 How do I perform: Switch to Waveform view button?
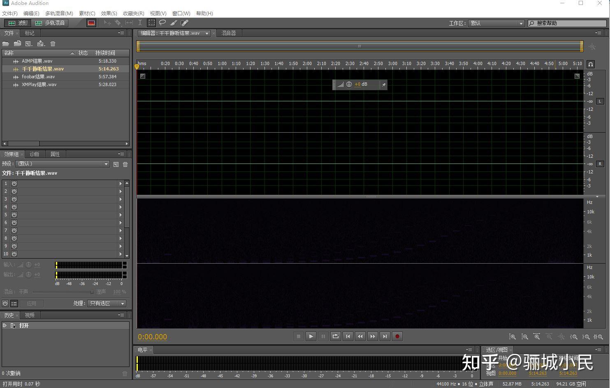point(17,23)
